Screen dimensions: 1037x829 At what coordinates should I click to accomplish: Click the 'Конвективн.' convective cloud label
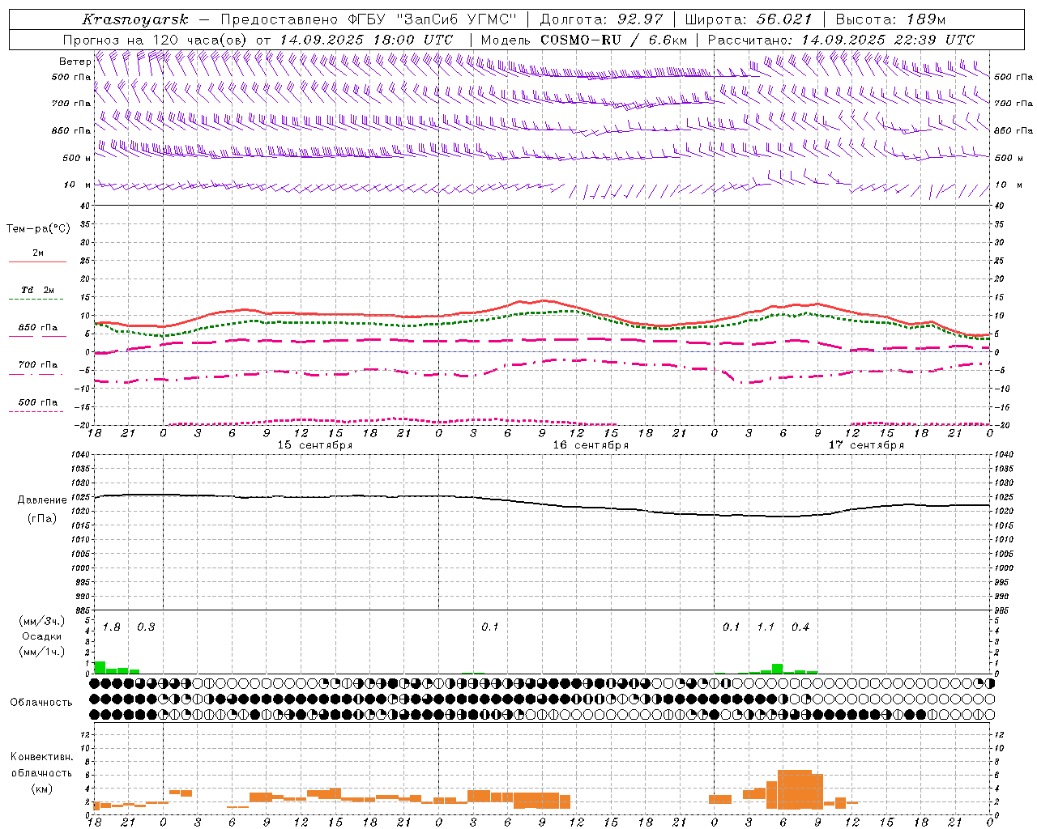pyautogui.click(x=41, y=757)
